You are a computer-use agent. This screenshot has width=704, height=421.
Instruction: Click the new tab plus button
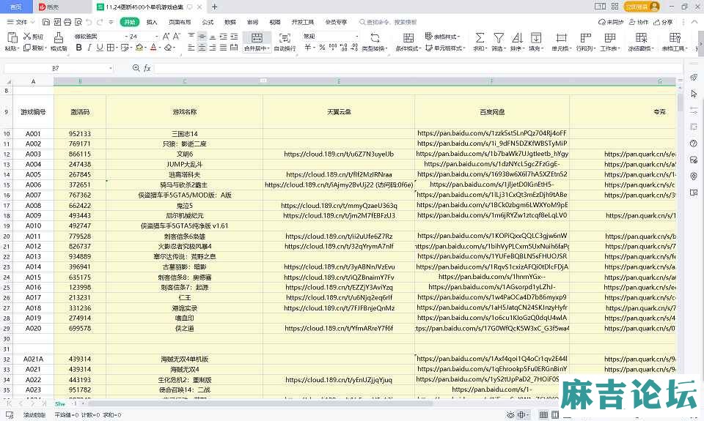[x=214, y=7]
